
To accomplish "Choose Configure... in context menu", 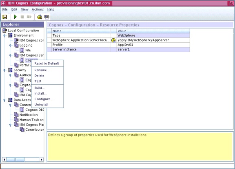I will 47,99.
